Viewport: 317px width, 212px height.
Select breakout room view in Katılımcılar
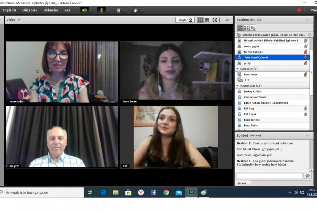(x=246, y=28)
